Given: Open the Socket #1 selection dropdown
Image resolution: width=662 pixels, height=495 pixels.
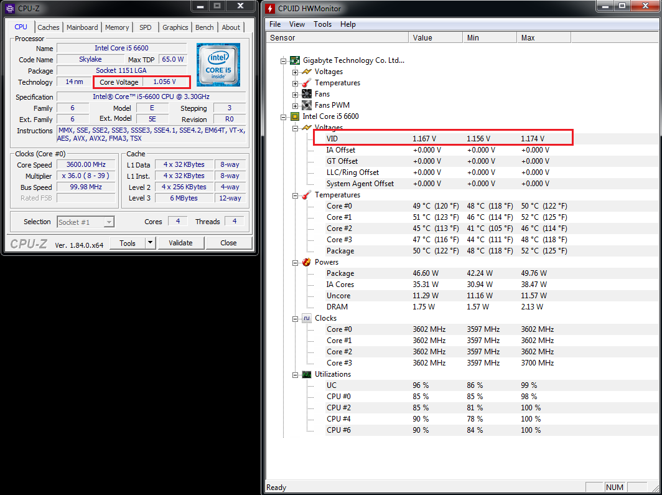Looking at the screenshot, I should [109, 222].
